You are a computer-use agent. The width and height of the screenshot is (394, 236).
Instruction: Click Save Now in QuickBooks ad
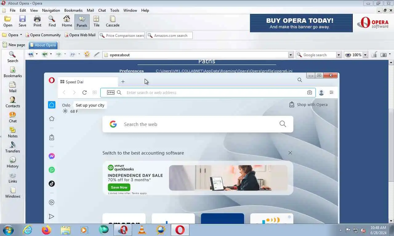119,187
